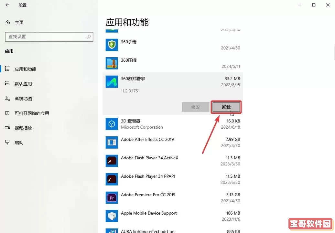Select Adobe Flash Player 34 PPAPI entry

(148, 176)
